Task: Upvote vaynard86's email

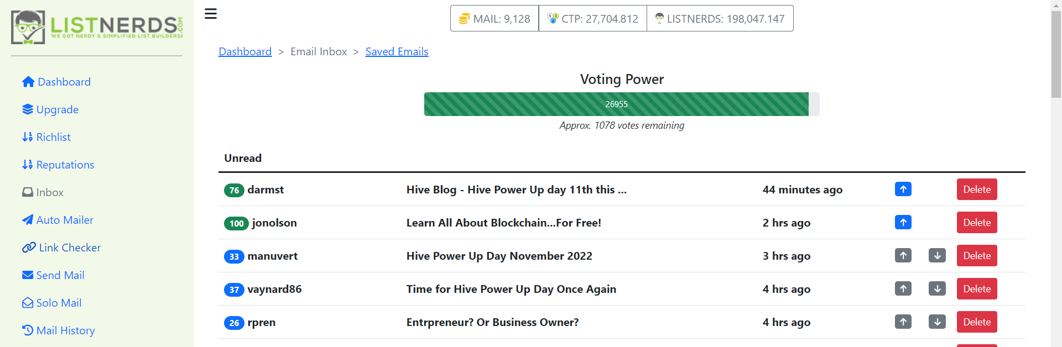Action: click(903, 289)
